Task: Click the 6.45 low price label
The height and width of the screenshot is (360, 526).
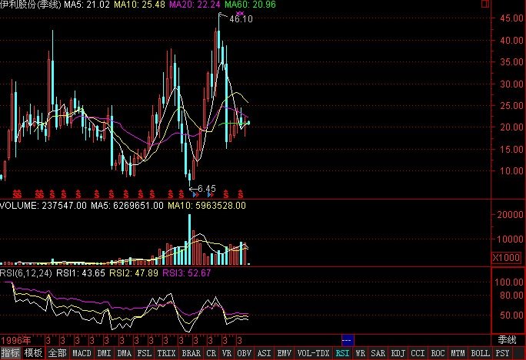Action: point(206,188)
